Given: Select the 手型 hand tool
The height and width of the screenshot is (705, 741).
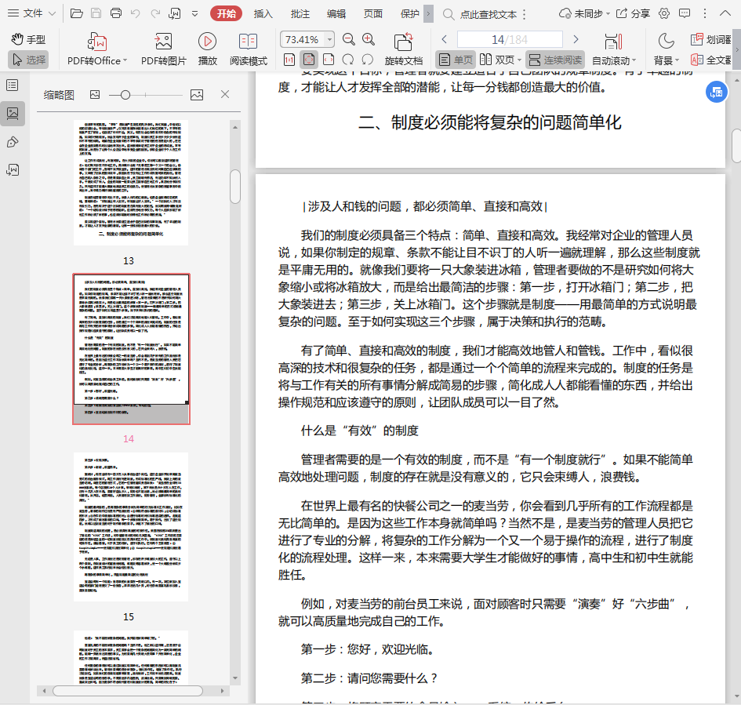Looking at the screenshot, I should (28, 39).
